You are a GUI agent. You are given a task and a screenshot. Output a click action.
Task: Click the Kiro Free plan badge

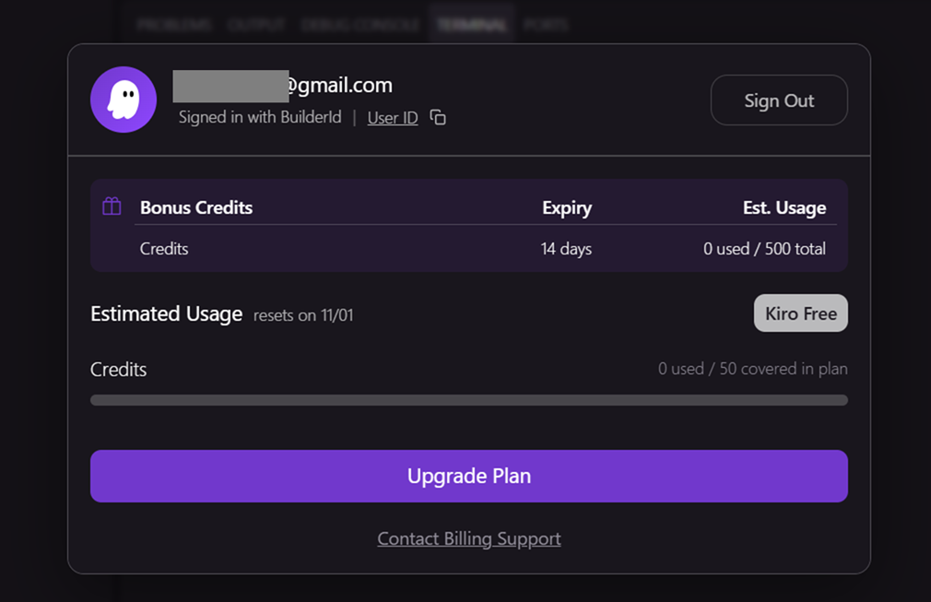click(x=800, y=313)
